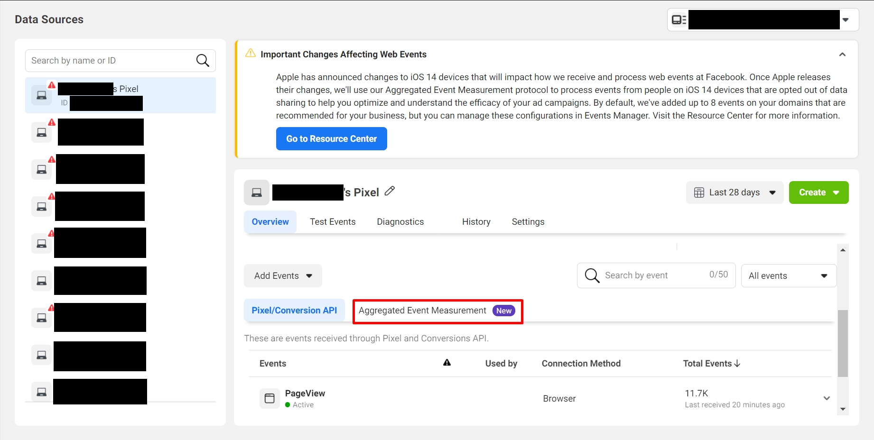Click the fifth data source laptop icon in sidebar

click(42, 243)
